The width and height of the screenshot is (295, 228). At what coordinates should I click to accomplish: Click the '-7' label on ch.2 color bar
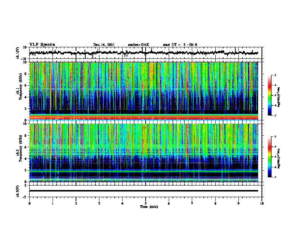coord(275,177)
